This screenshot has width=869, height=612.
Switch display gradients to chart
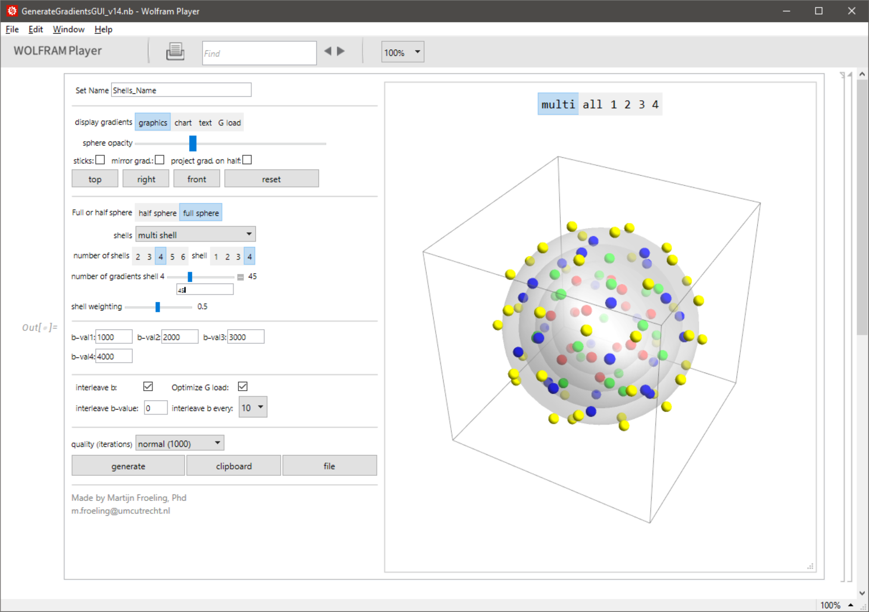pos(183,123)
